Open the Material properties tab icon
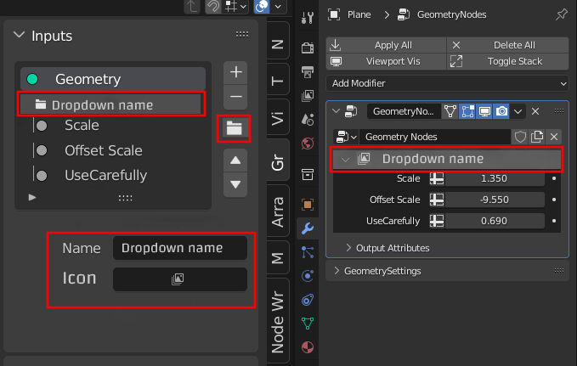577x366 pixels. [308, 347]
